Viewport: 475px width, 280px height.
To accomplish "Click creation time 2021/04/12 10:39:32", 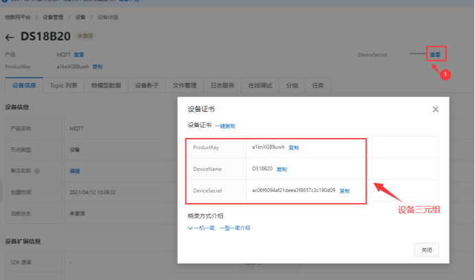I will pos(93,192).
